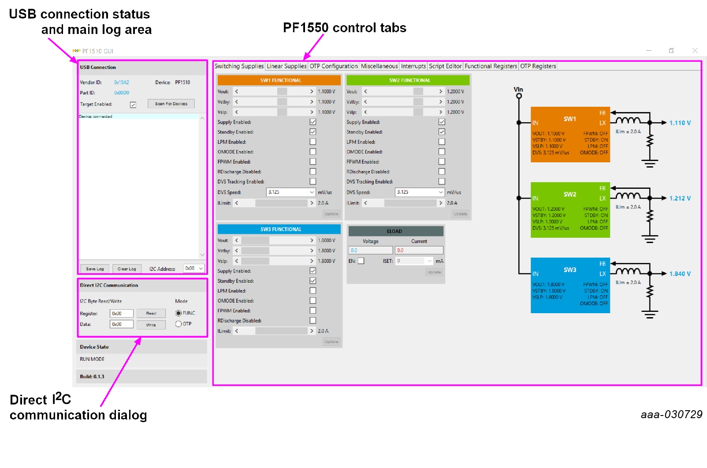707x468 pixels.
Task: Click SW1 Vout right arrow increment
Action: [312, 91]
